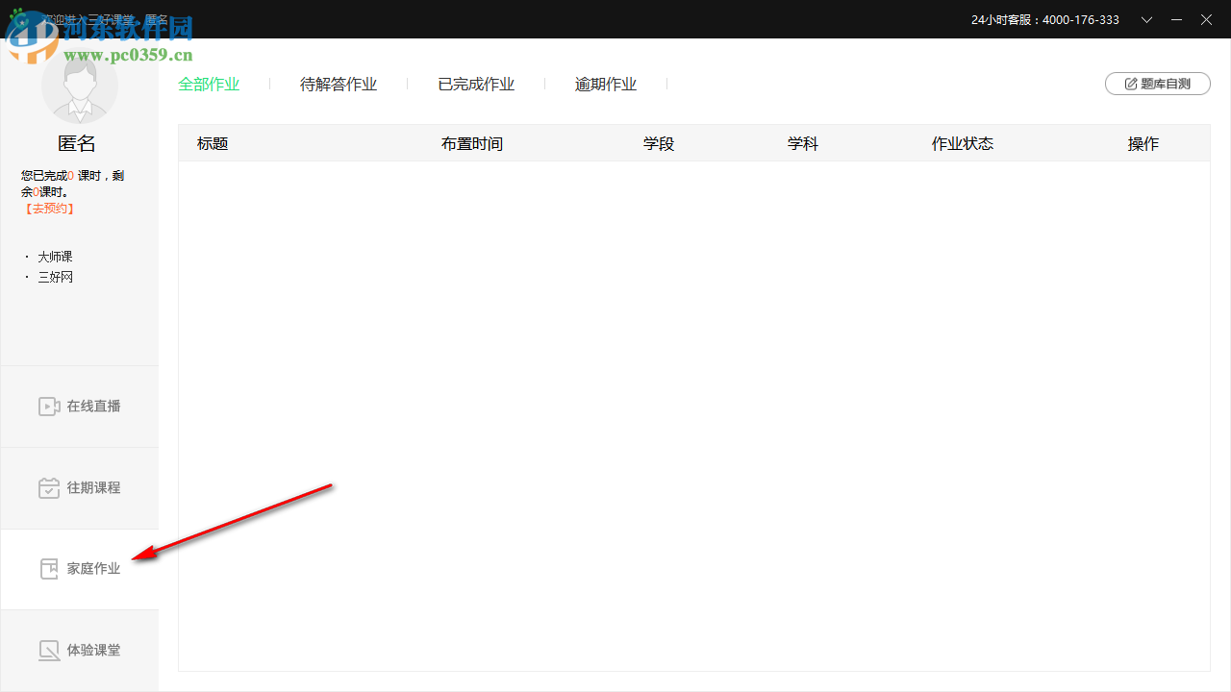Image resolution: width=1231 pixels, height=692 pixels.
Task: Switch to the 逾期作业 tab
Action: pyautogui.click(x=606, y=85)
